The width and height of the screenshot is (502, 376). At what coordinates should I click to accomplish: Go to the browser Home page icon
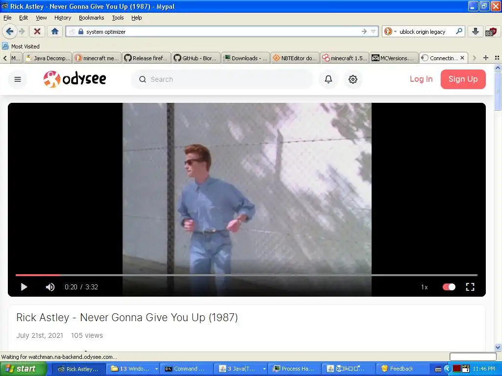(55, 31)
